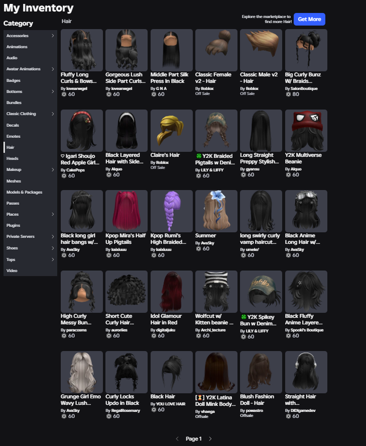Open the Grunge Girl Emo Wavy Lush thumbnail
The image size is (366, 446).
pos(82,372)
